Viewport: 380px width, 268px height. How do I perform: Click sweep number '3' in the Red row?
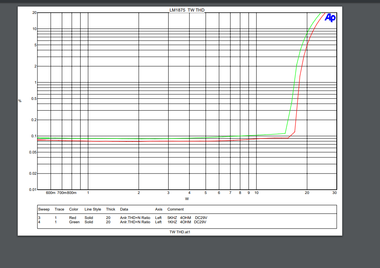[x=39, y=217]
